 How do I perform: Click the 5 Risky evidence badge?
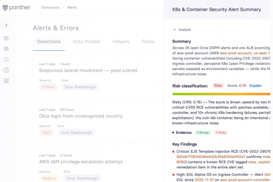[x=221, y=132]
